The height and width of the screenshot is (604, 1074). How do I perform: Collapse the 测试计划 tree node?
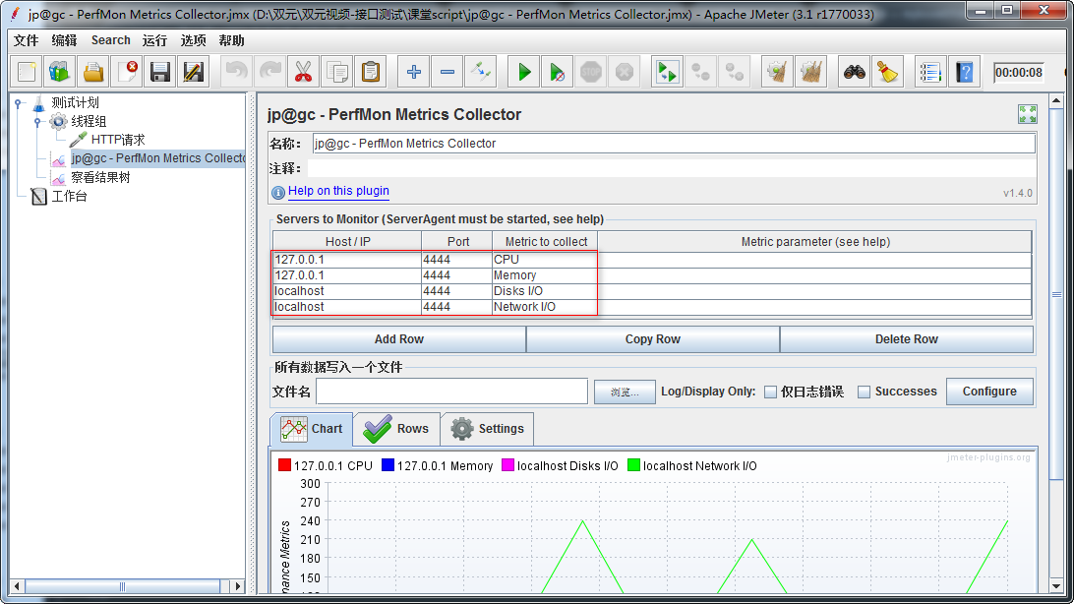coord(20,103)
